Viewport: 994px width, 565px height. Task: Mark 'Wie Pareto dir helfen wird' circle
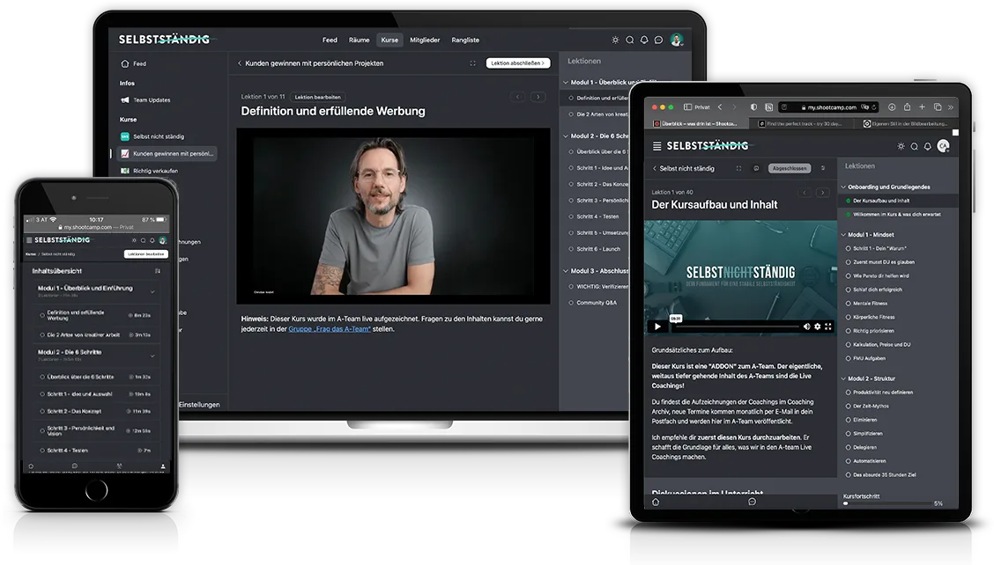(x=849, y=275)
